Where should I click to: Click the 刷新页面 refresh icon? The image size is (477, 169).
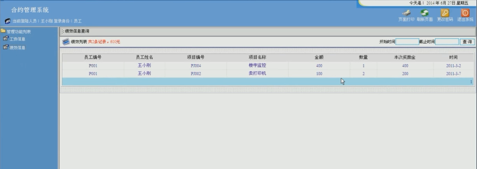coord(425,13)
